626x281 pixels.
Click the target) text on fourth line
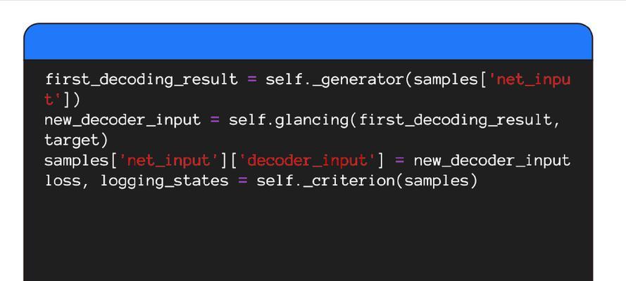tap(76, 140)
